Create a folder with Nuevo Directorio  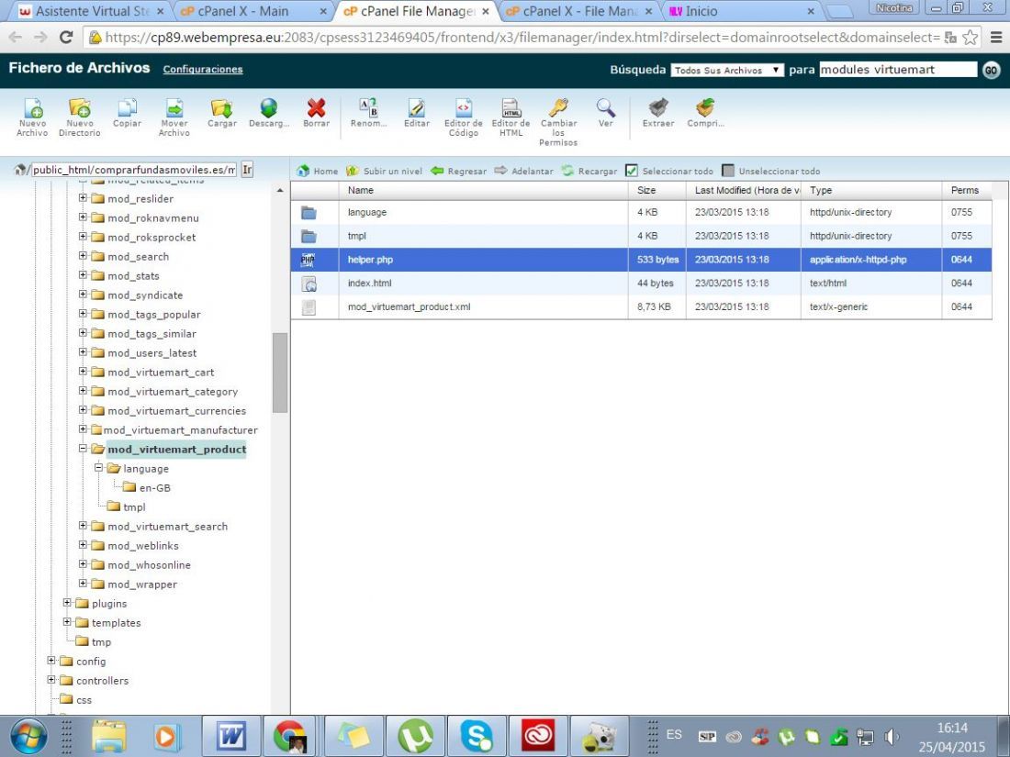pyautogui.click(x=79, y=117)
